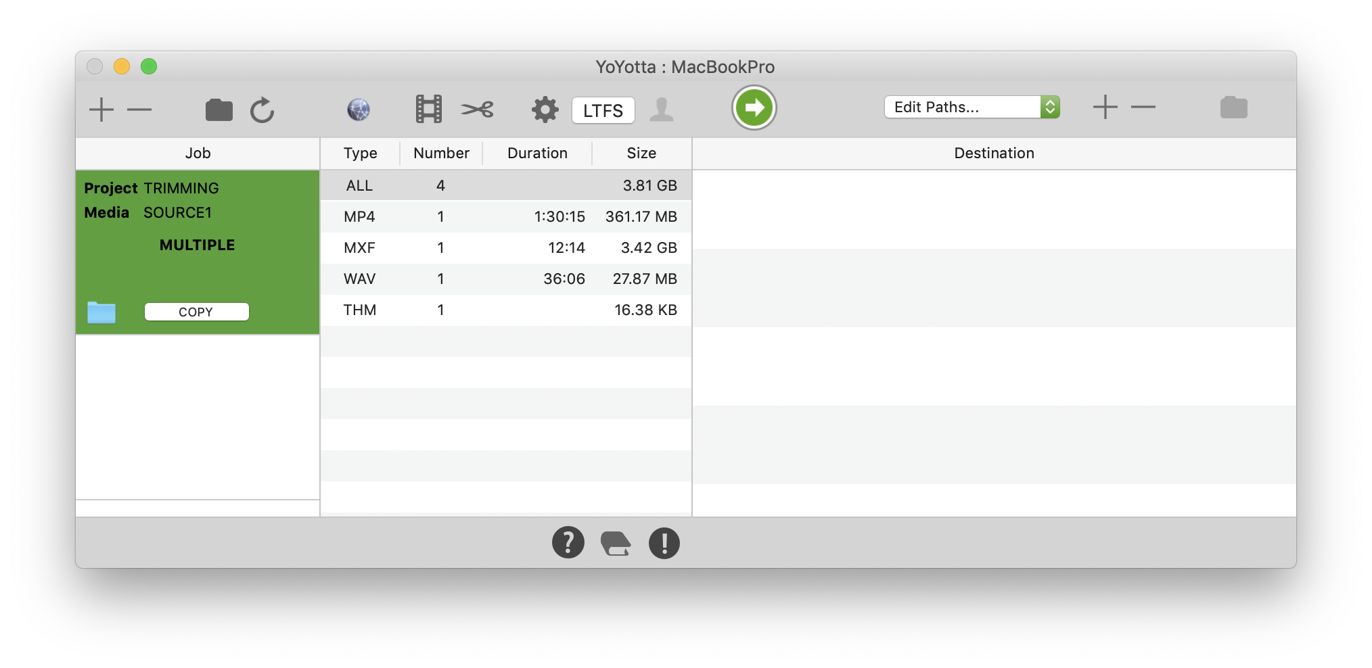Click the grey destination folder icon

tap(1234, 107)
